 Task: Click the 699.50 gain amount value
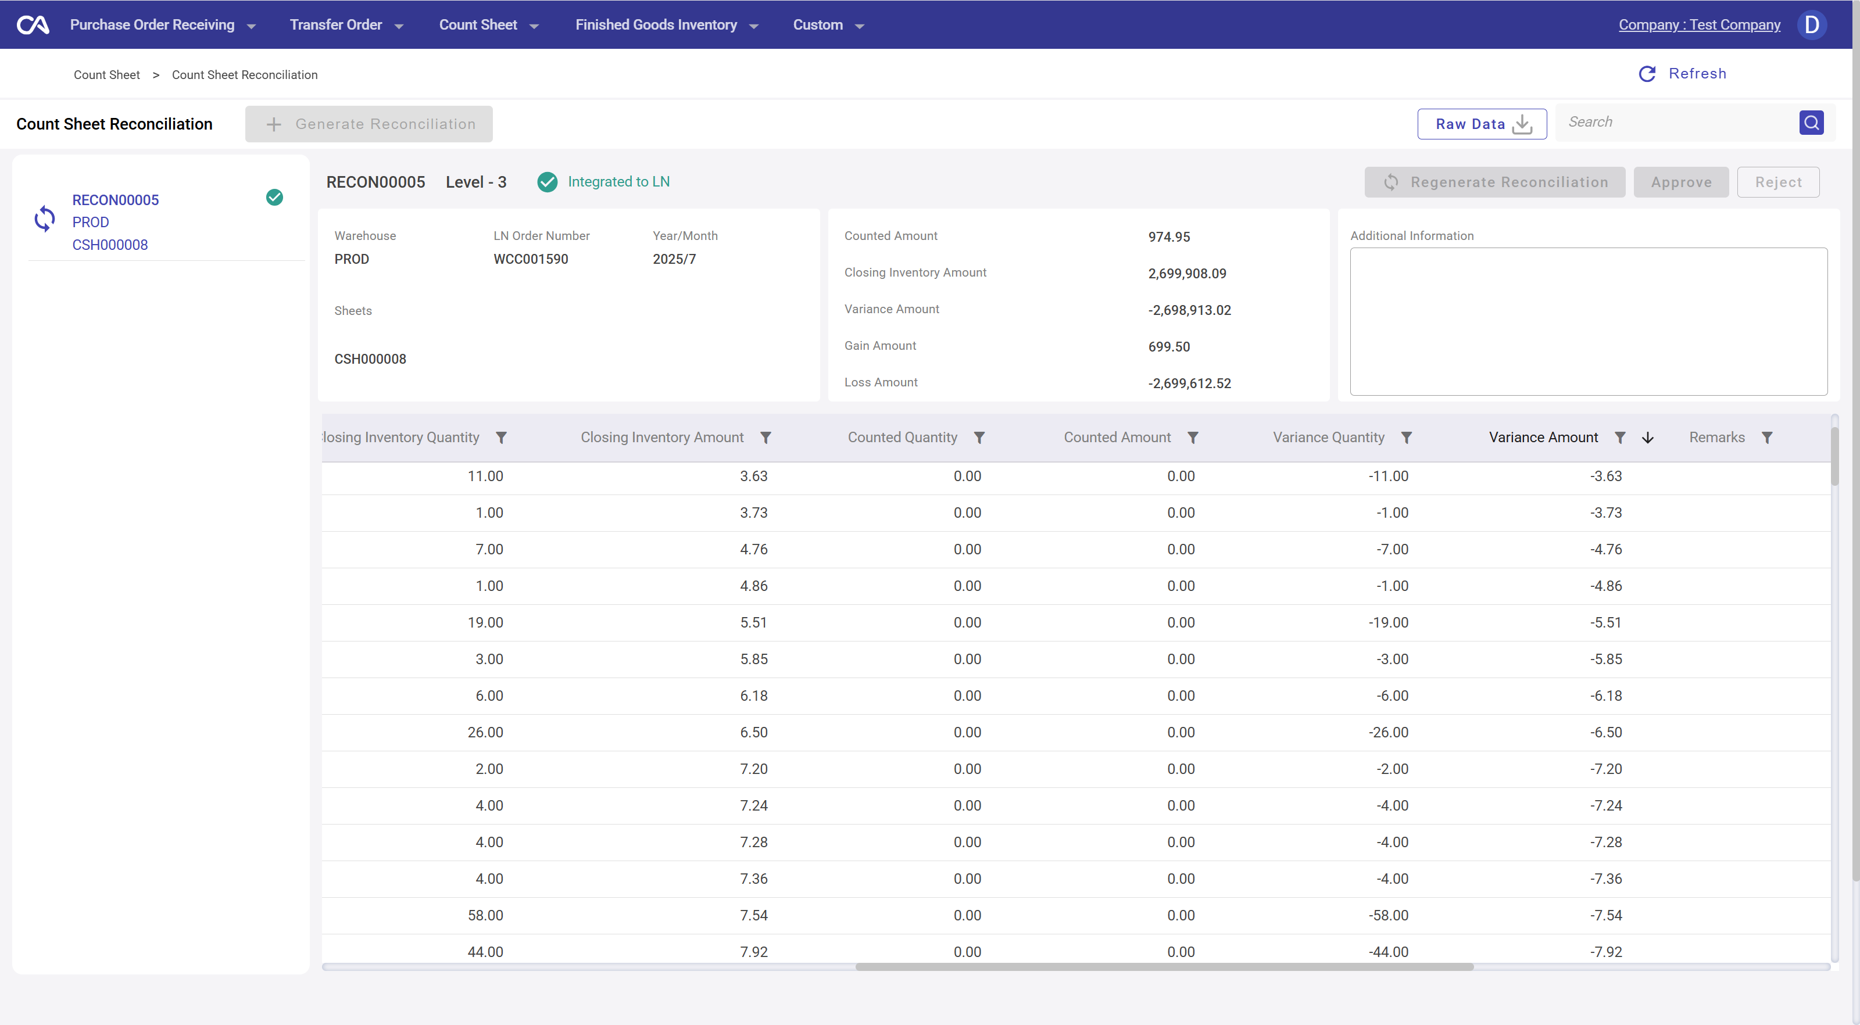pyautogui.click(x=1169, y=346)
